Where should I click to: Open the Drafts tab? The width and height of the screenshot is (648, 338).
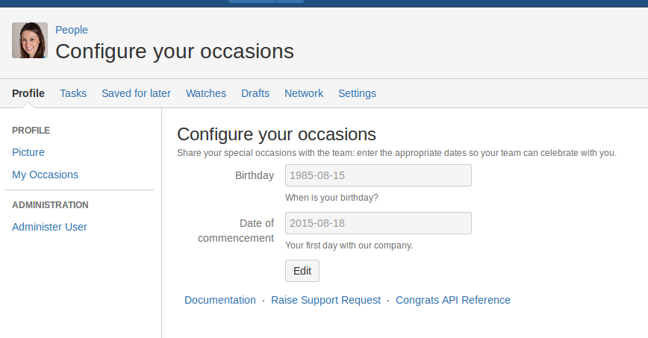(255, 93)
